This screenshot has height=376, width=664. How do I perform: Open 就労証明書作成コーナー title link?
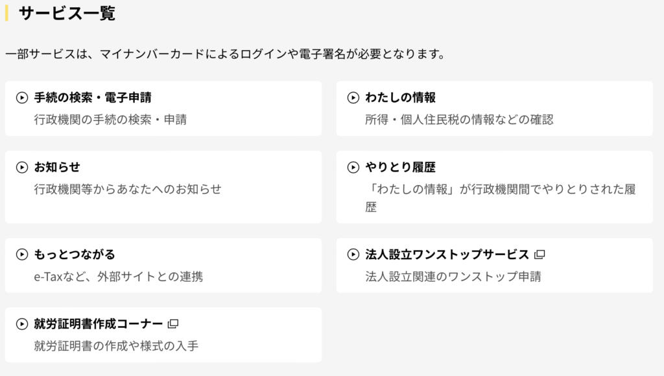[x=99, y=324]
